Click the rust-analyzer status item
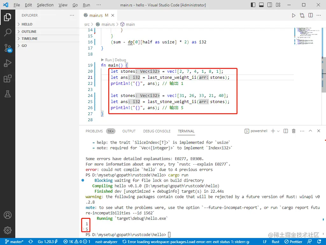Screen dimensions: 326x245 pyautogui.click(x=106, y=242)
